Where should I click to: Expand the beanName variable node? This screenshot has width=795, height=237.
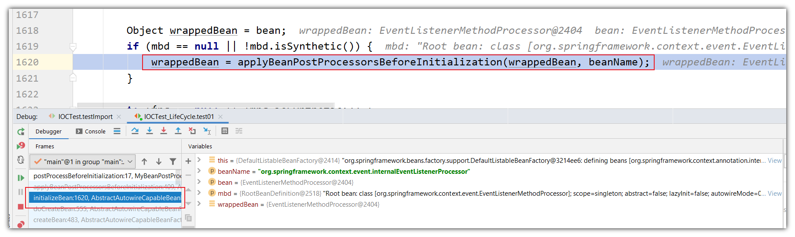[199, 171]
